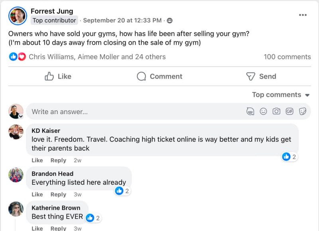This screenshot has width=319, height=231.
Task: Click the Send button
Action: pos(261,76)
